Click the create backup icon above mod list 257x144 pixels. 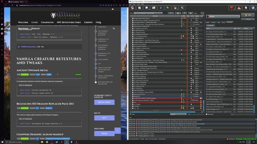coord(191,13)
